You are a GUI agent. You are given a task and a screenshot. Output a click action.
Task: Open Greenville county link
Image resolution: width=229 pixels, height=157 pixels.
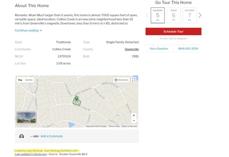pyautogui.click(x=131, y=49)
